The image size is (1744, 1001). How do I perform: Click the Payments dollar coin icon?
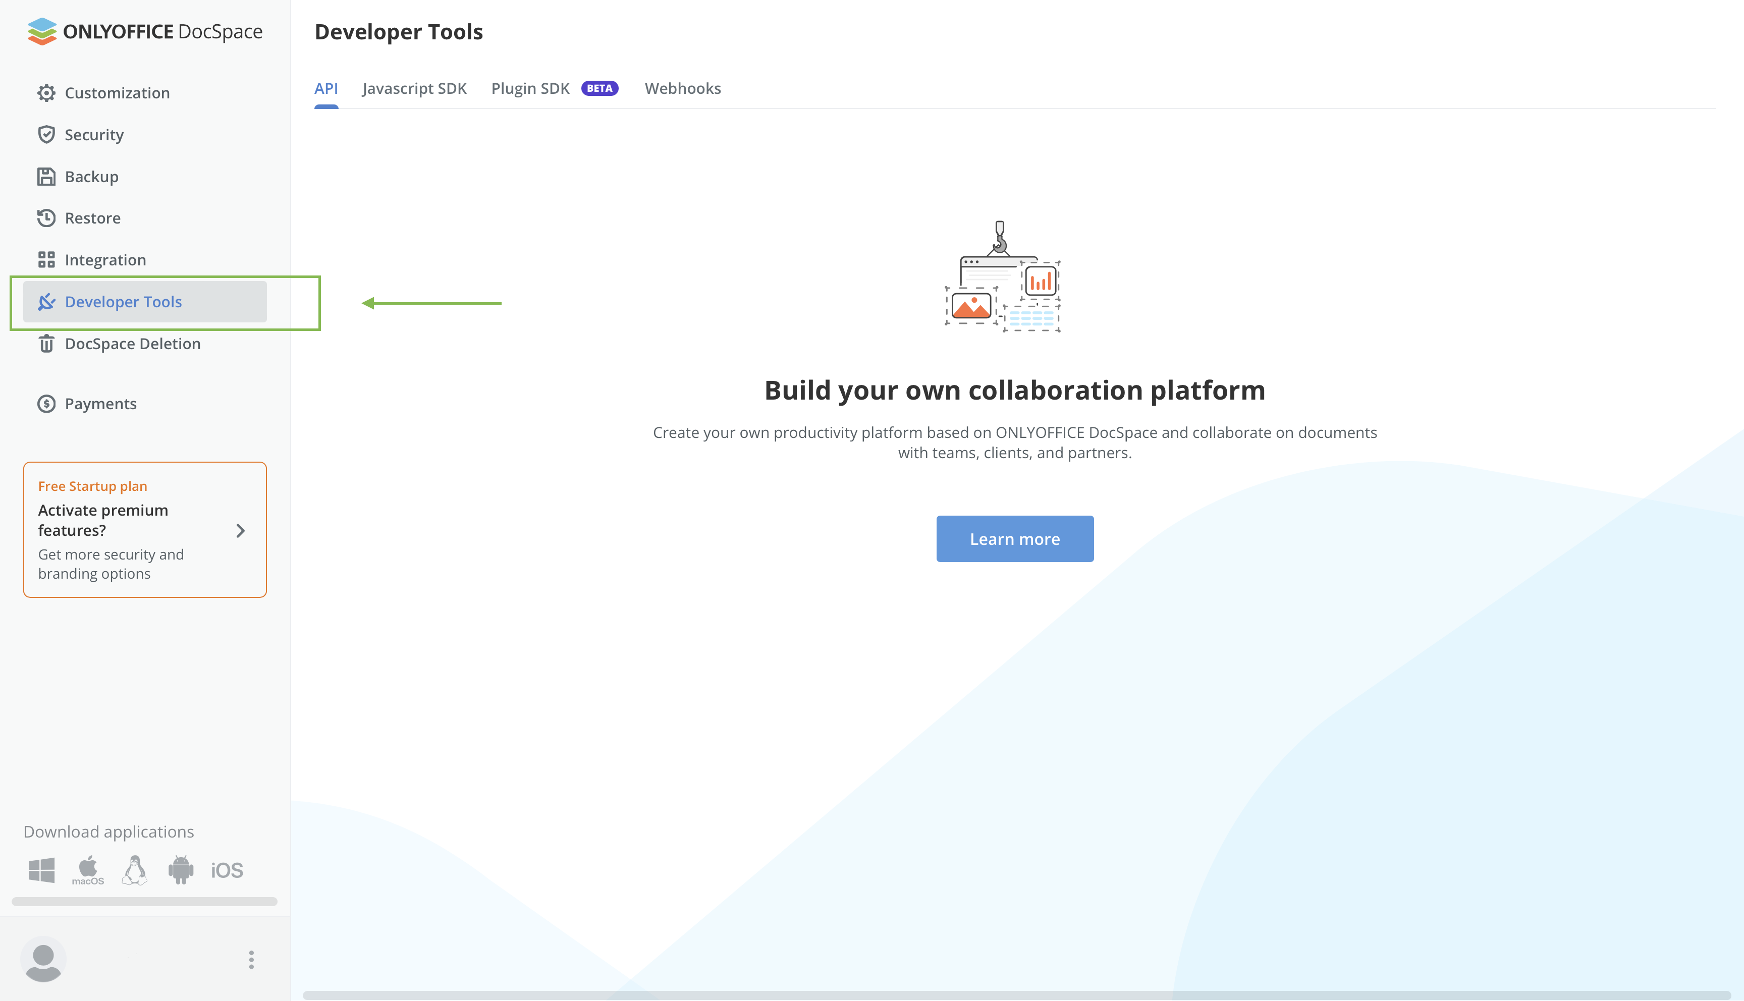(x=46, y=404)
